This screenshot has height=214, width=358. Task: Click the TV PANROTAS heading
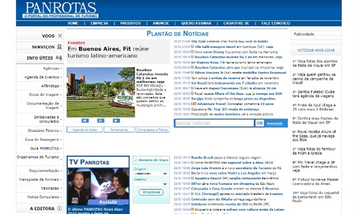point(89,162)
